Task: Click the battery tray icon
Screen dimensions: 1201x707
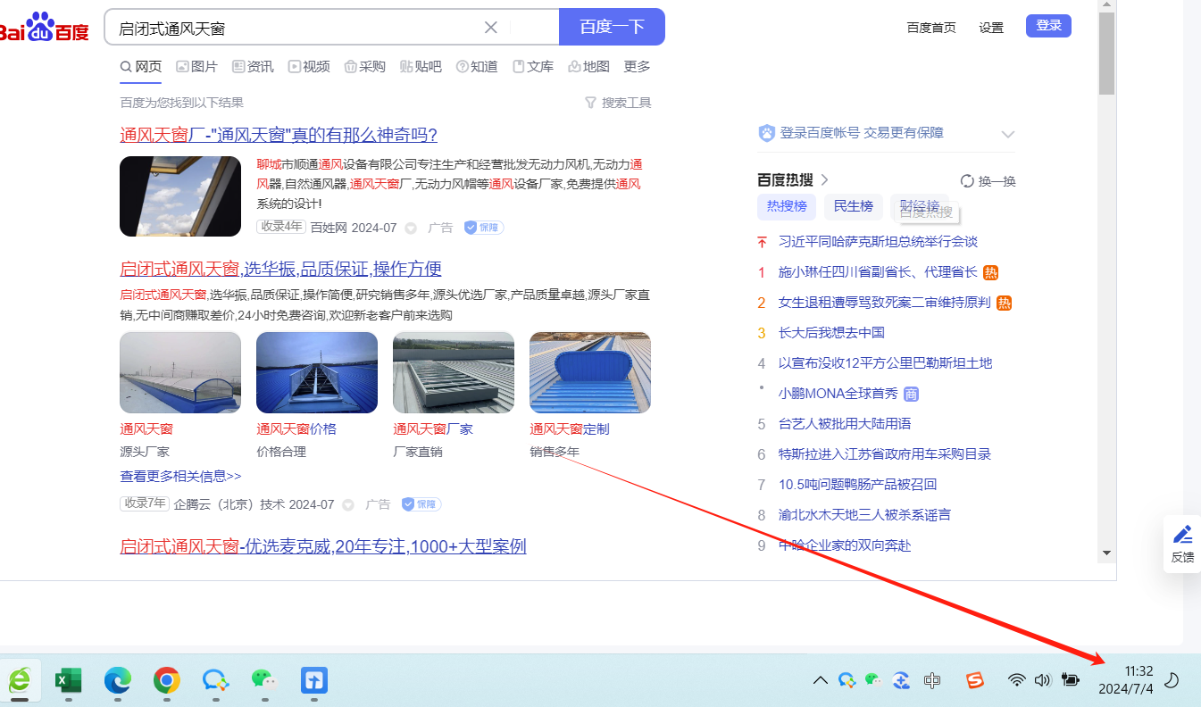Action: pos(1070,680)
